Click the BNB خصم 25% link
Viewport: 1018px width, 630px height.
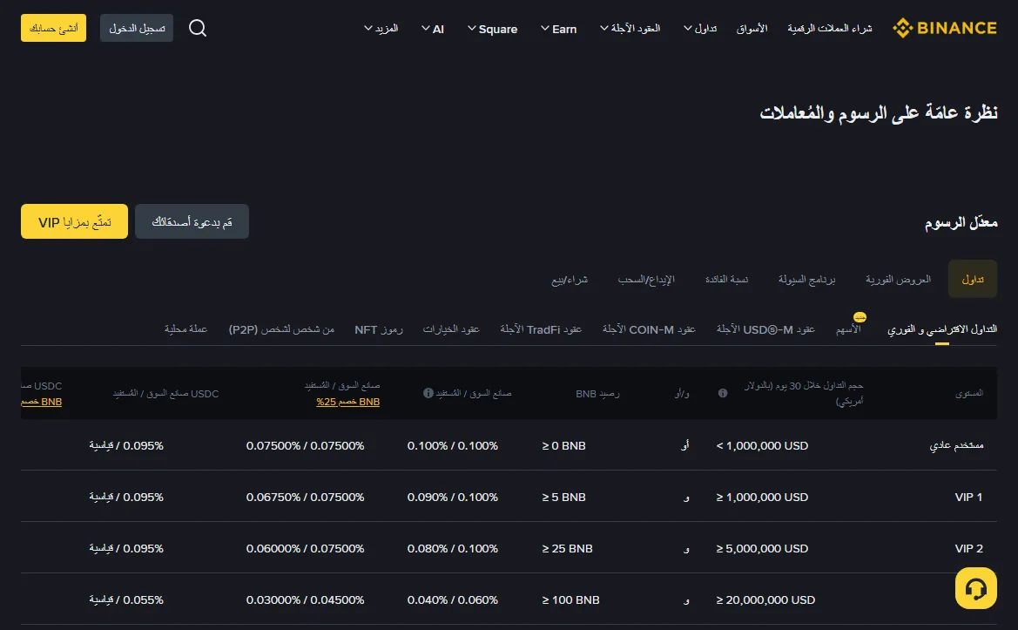click(x=348, y=402)
